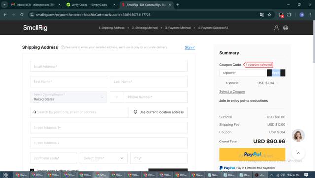Screen dimensions: 315x178
Task: Click the browser back arrow
Action: pos(5,15)
